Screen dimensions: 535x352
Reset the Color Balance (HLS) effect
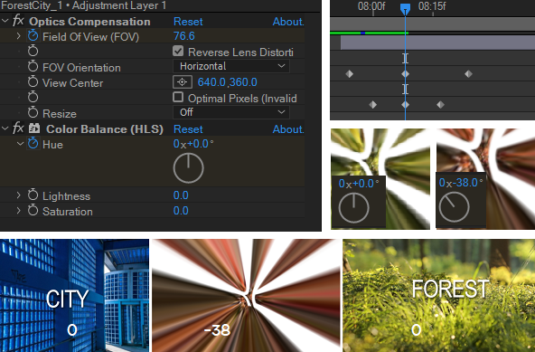click(x=188, y=129)
